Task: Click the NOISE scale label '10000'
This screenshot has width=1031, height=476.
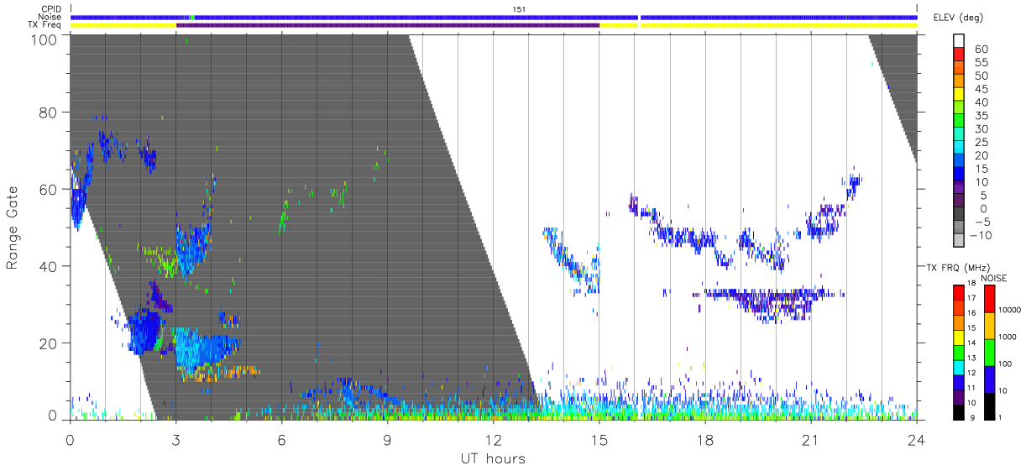Action: pos(1012,310)
